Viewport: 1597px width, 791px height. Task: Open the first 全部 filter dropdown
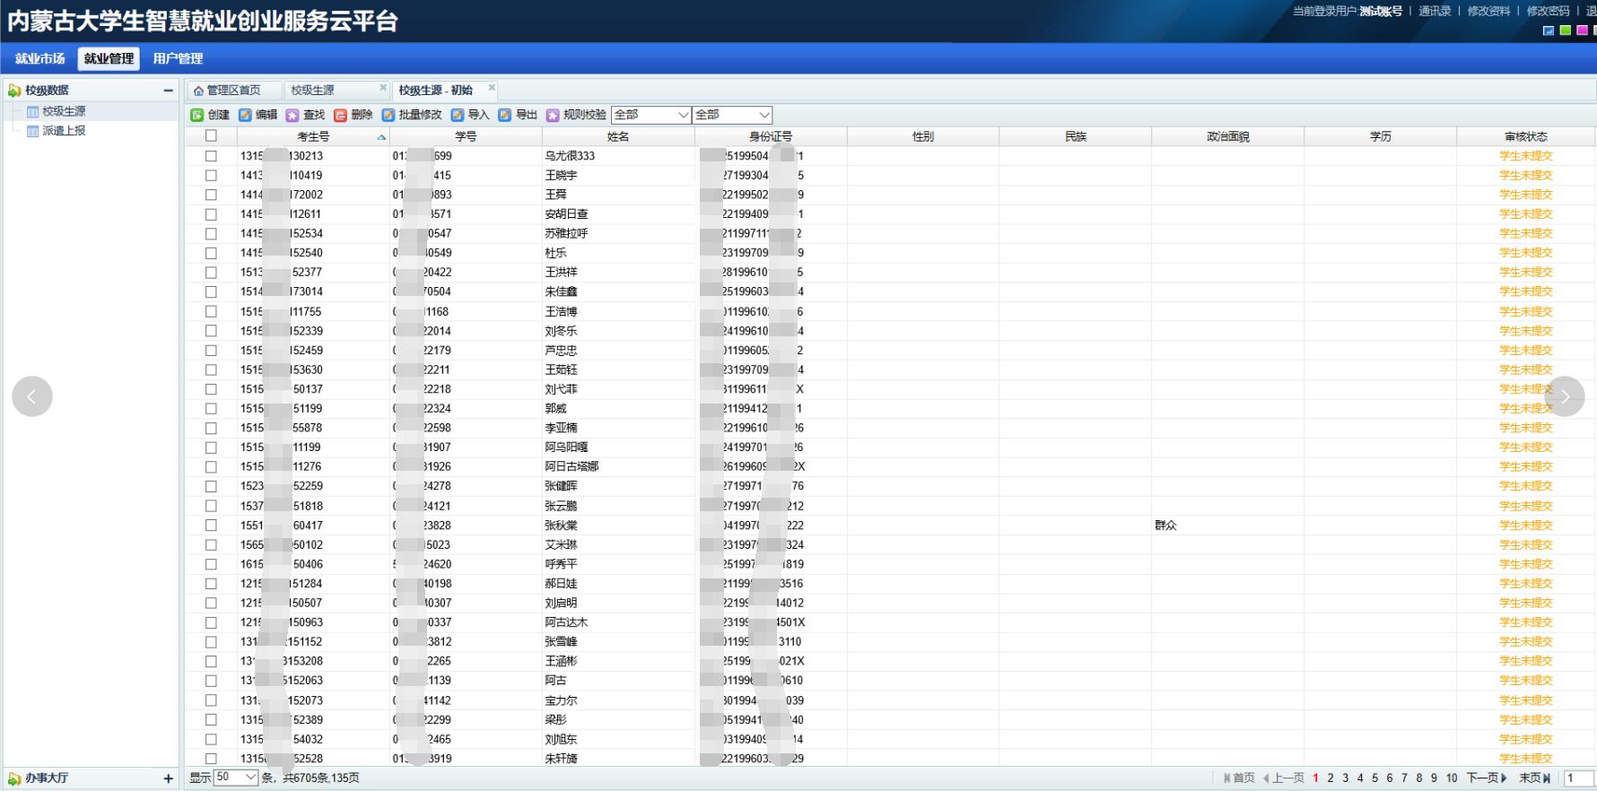pos(651,115)
